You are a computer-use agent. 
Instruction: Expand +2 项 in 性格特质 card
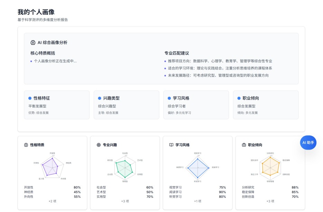[52, 201]
